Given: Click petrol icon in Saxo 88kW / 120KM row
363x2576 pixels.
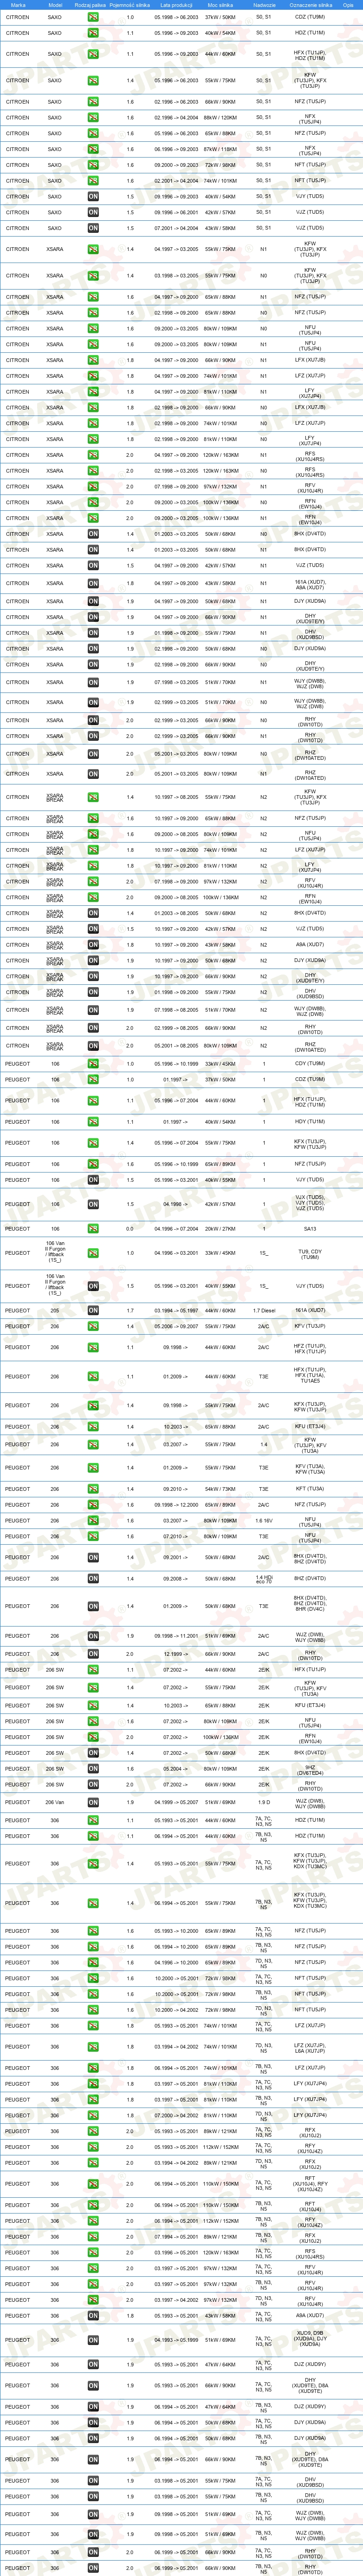Looking at the screenshot, I should coord(93,117).
